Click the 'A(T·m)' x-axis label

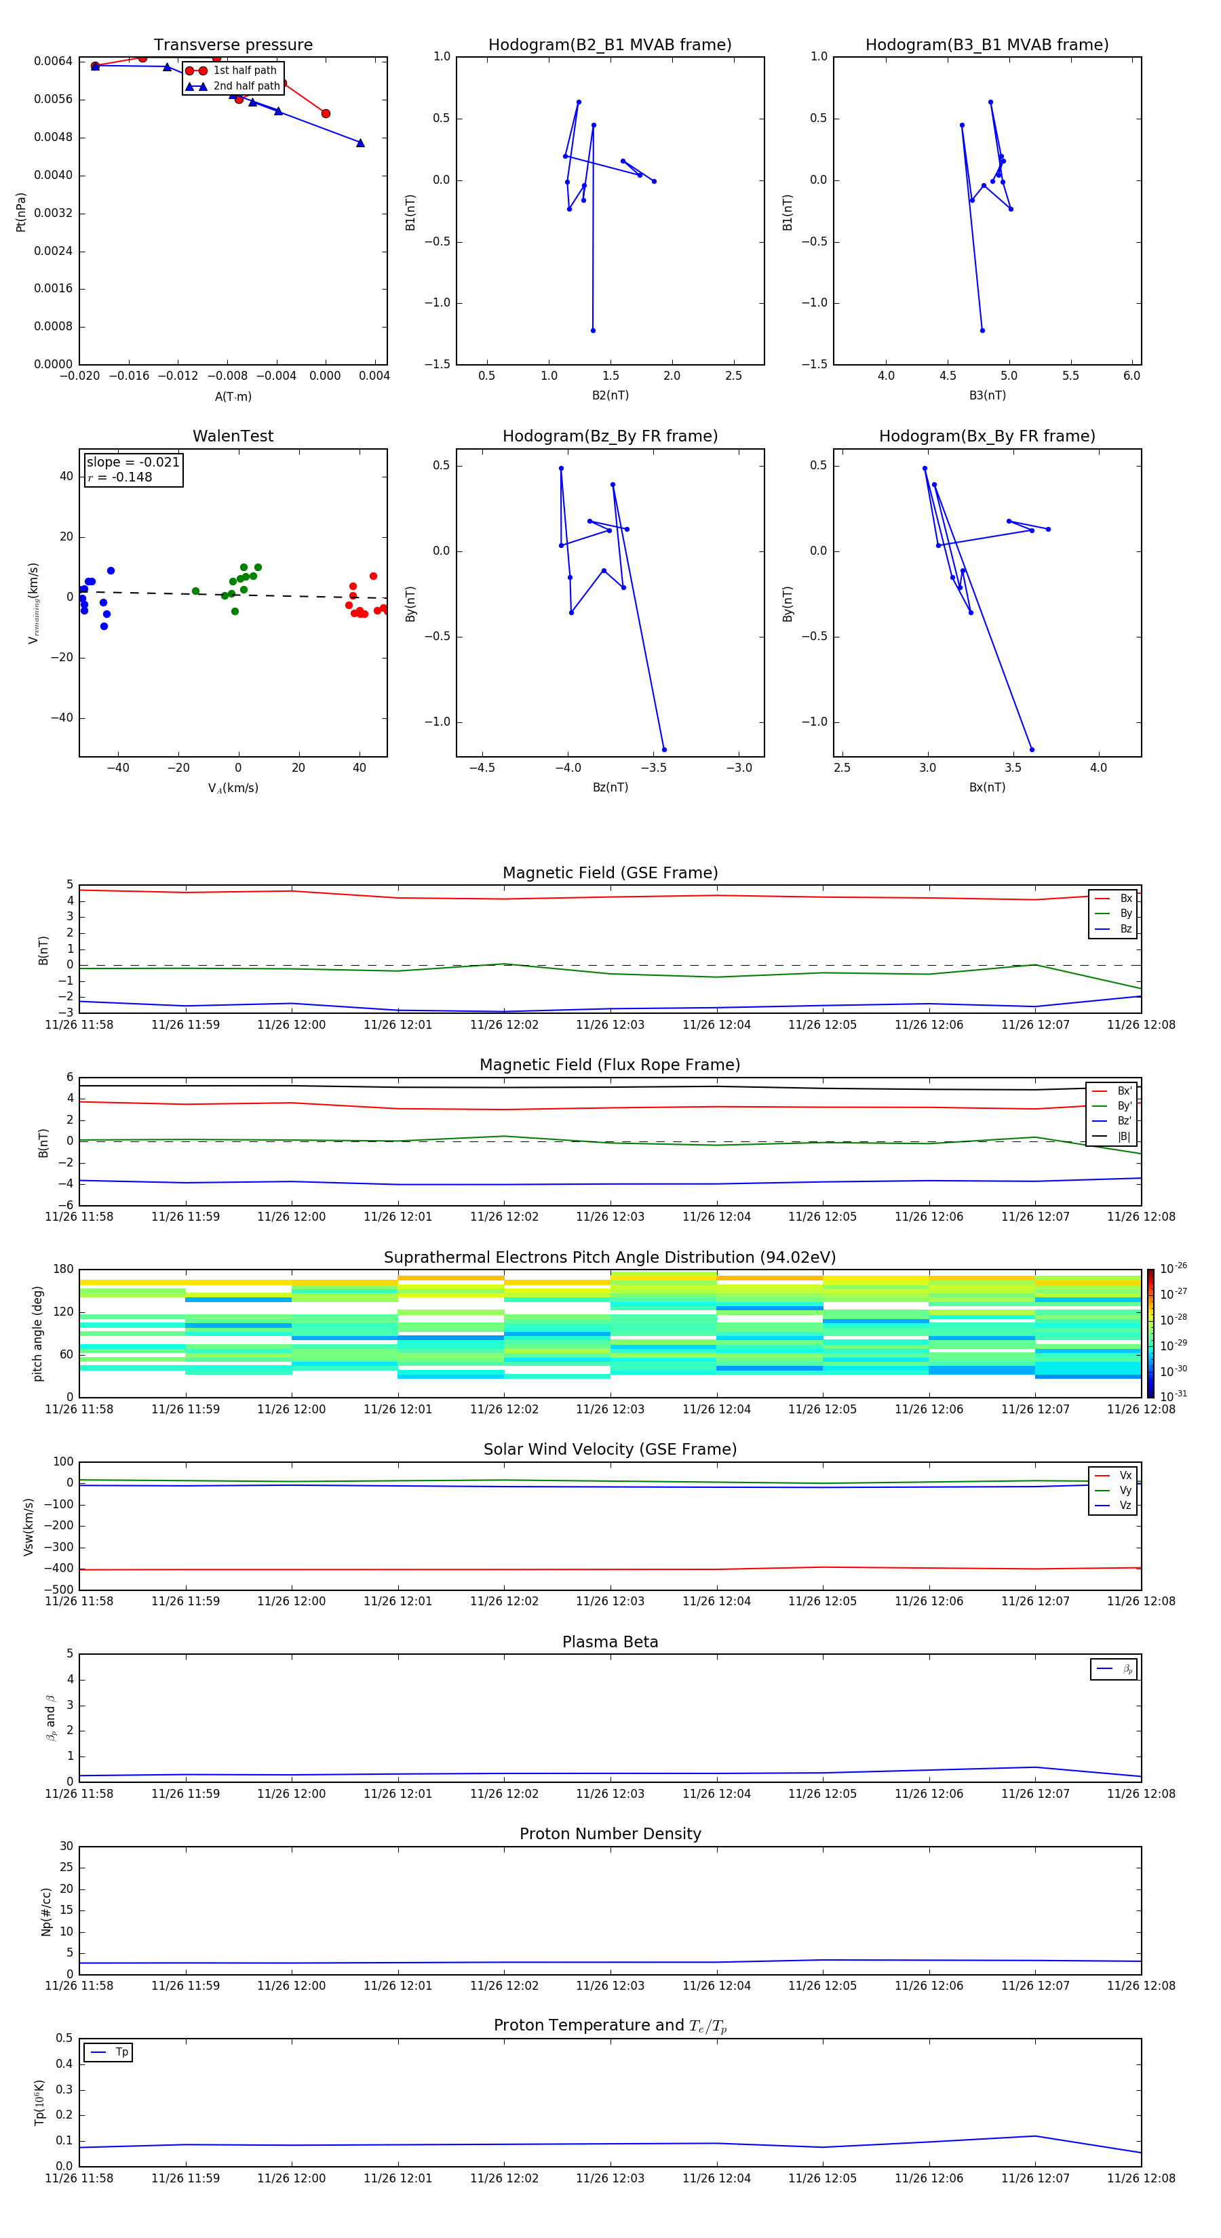[233, 396]
